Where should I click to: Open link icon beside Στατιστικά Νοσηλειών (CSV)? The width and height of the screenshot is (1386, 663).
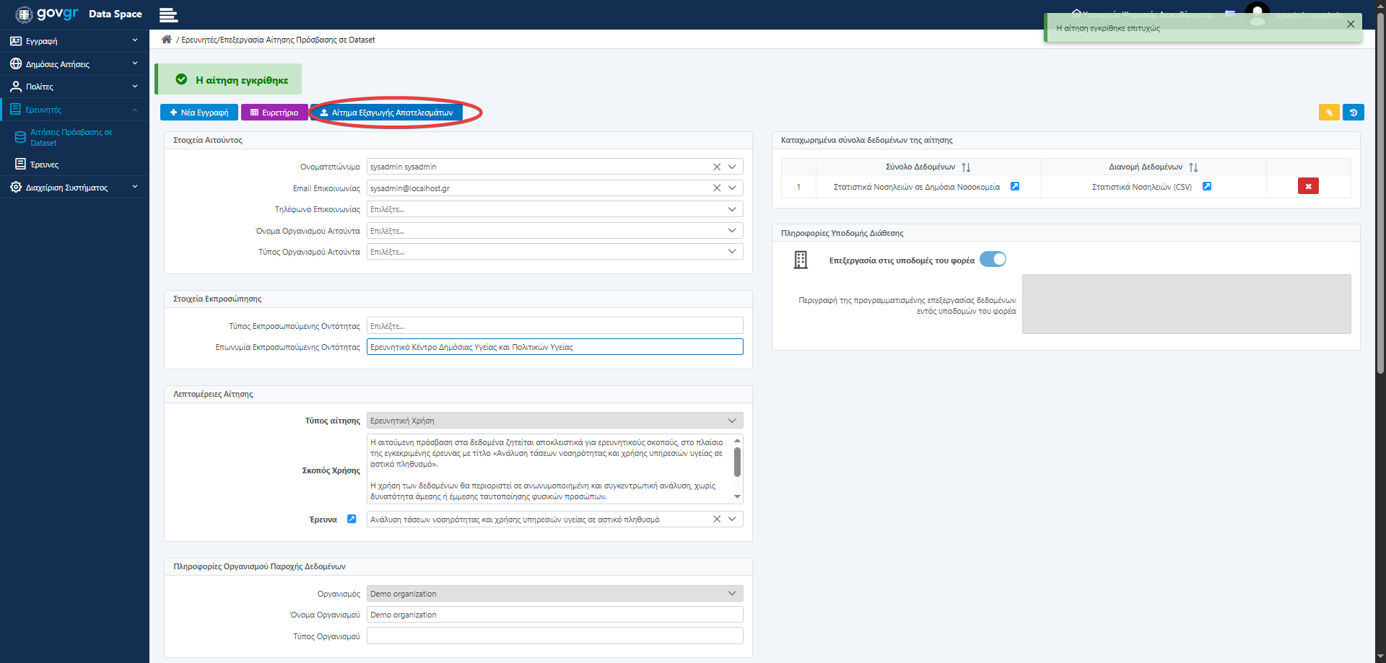coord(1206,186)
